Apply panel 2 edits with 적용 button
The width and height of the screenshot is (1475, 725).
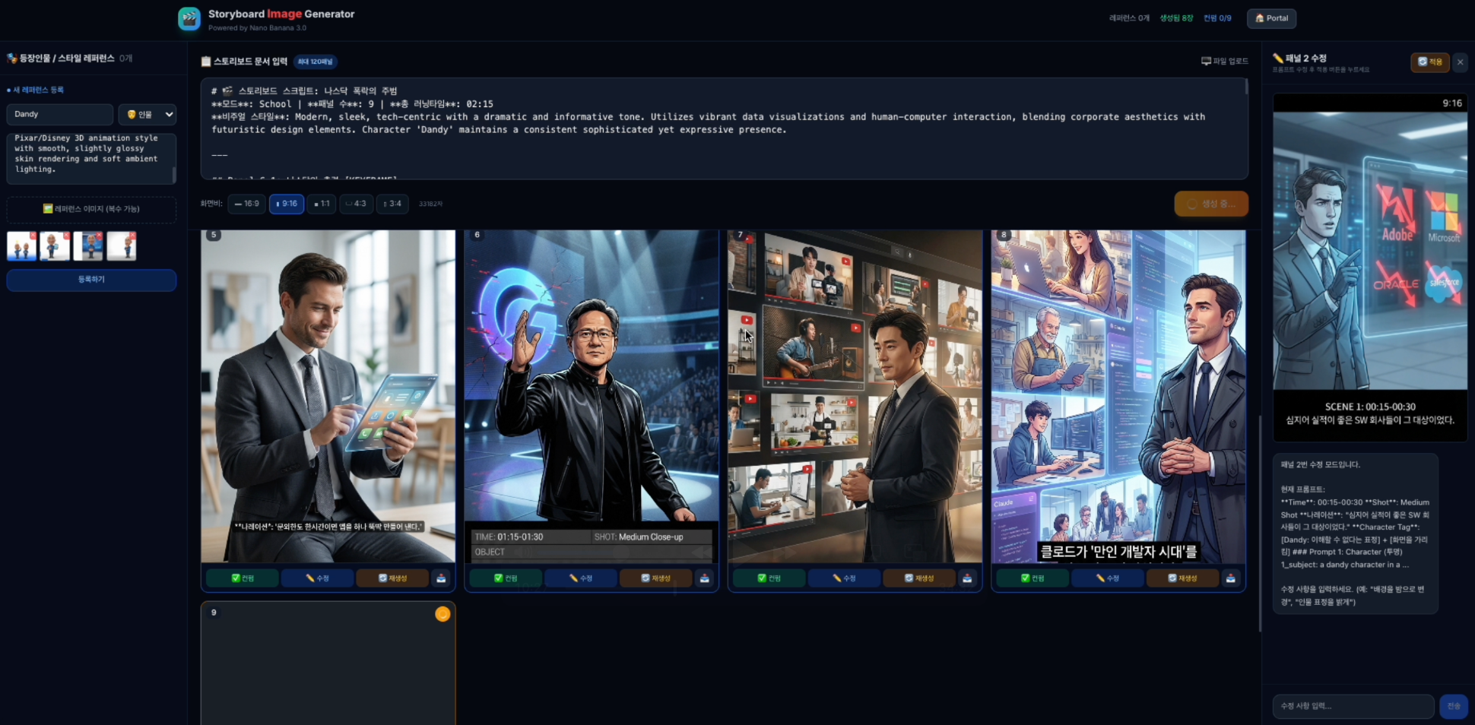tap(1429, 62)
